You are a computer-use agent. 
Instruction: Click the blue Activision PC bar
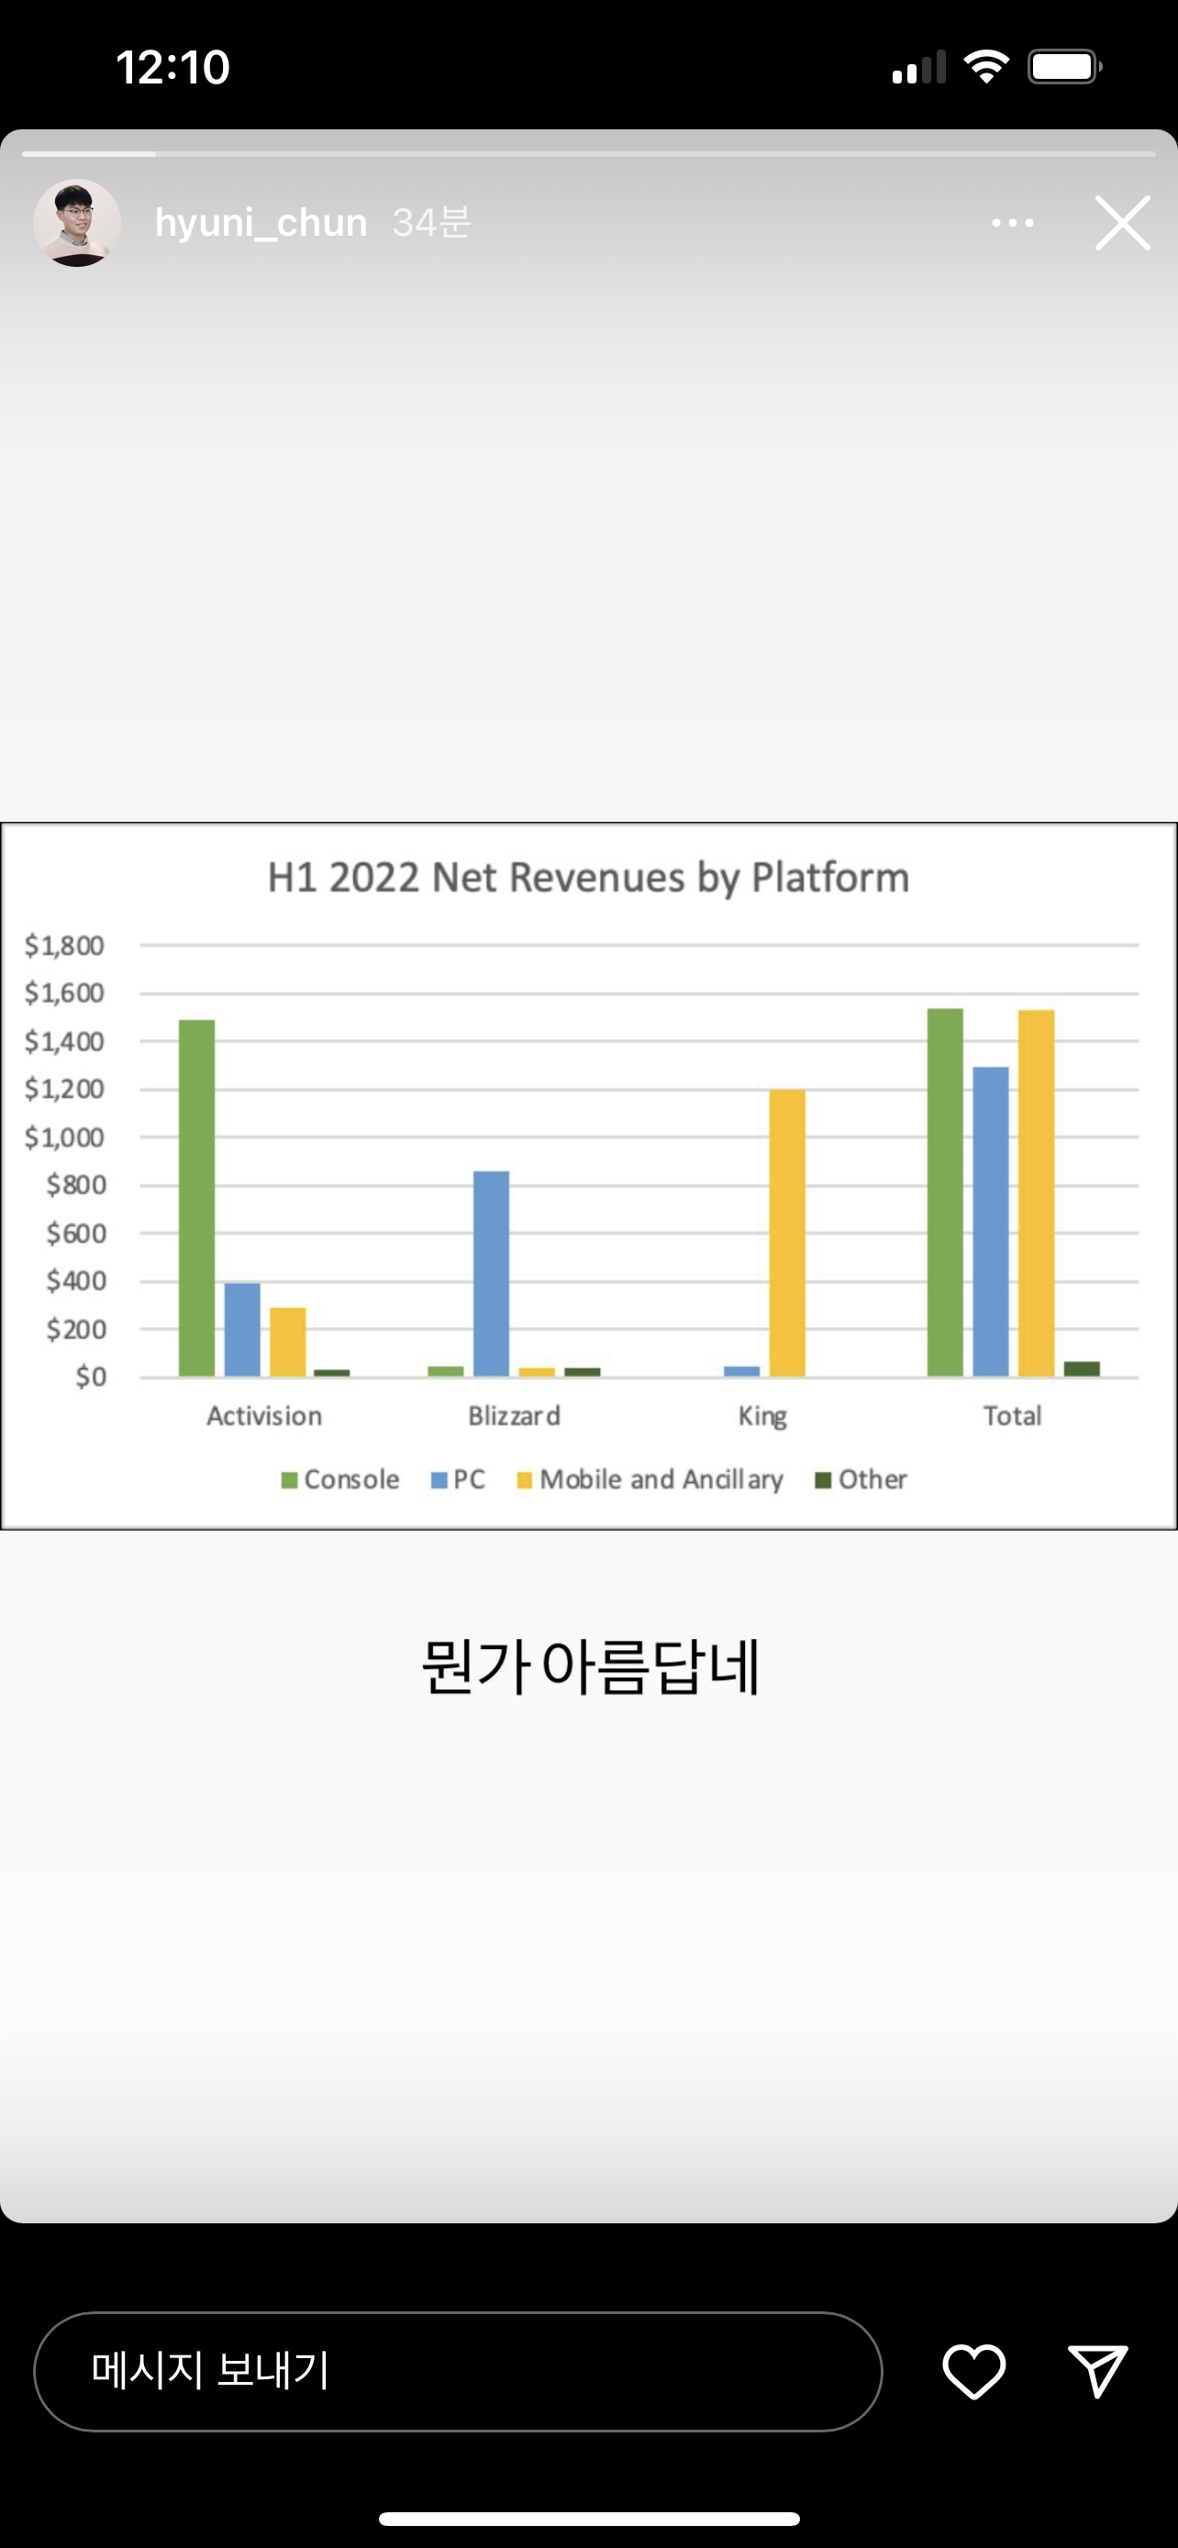[x=242, y=1329]
